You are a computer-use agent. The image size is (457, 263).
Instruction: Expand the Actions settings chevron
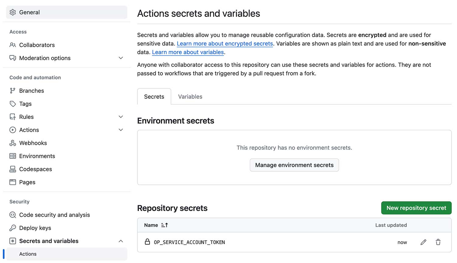[121, 130]
